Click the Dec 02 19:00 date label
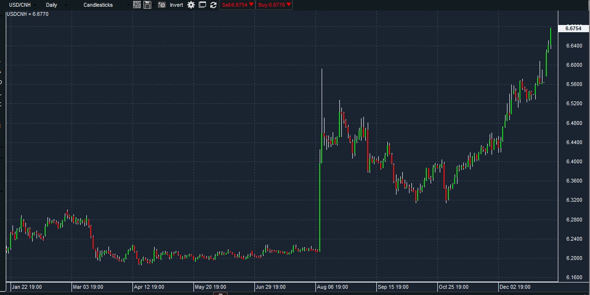Screen dimensions: 590x295 [x=516, y=287]
